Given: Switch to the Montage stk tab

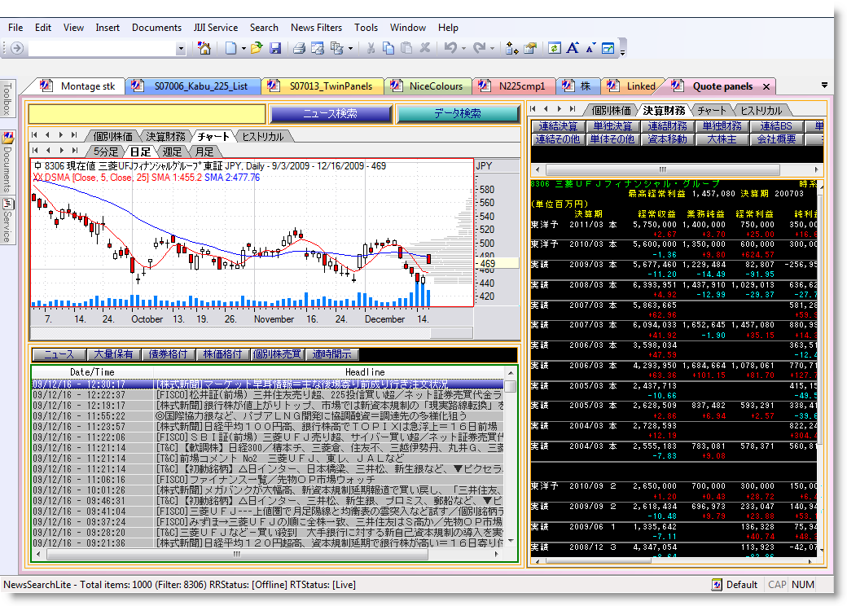Looking at the screenshot, I should 81,86.
